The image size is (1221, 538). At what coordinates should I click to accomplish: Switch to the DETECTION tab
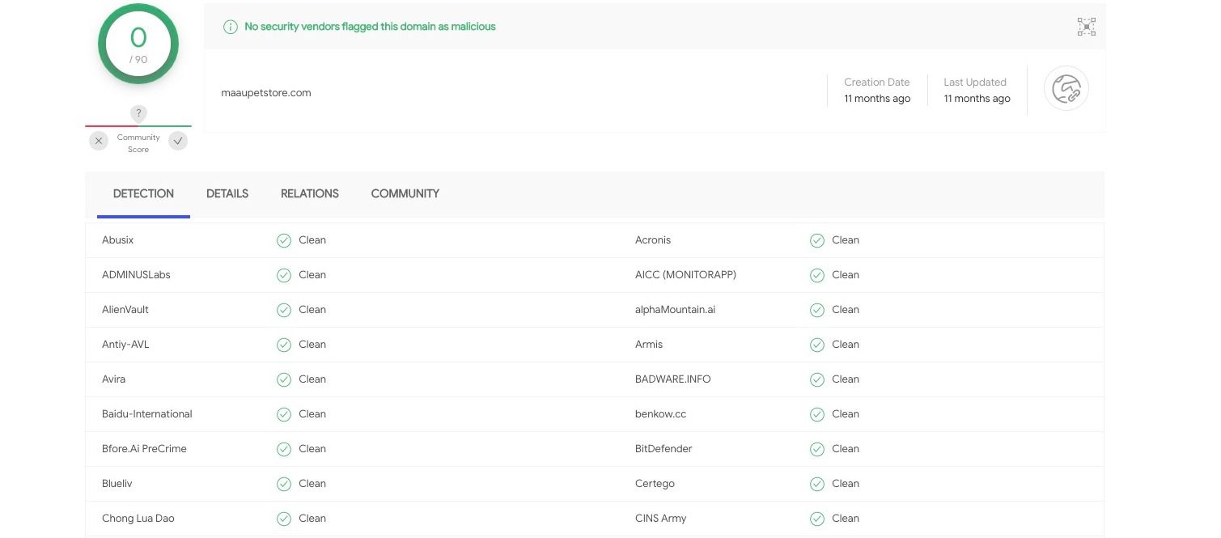pos(143,193)
